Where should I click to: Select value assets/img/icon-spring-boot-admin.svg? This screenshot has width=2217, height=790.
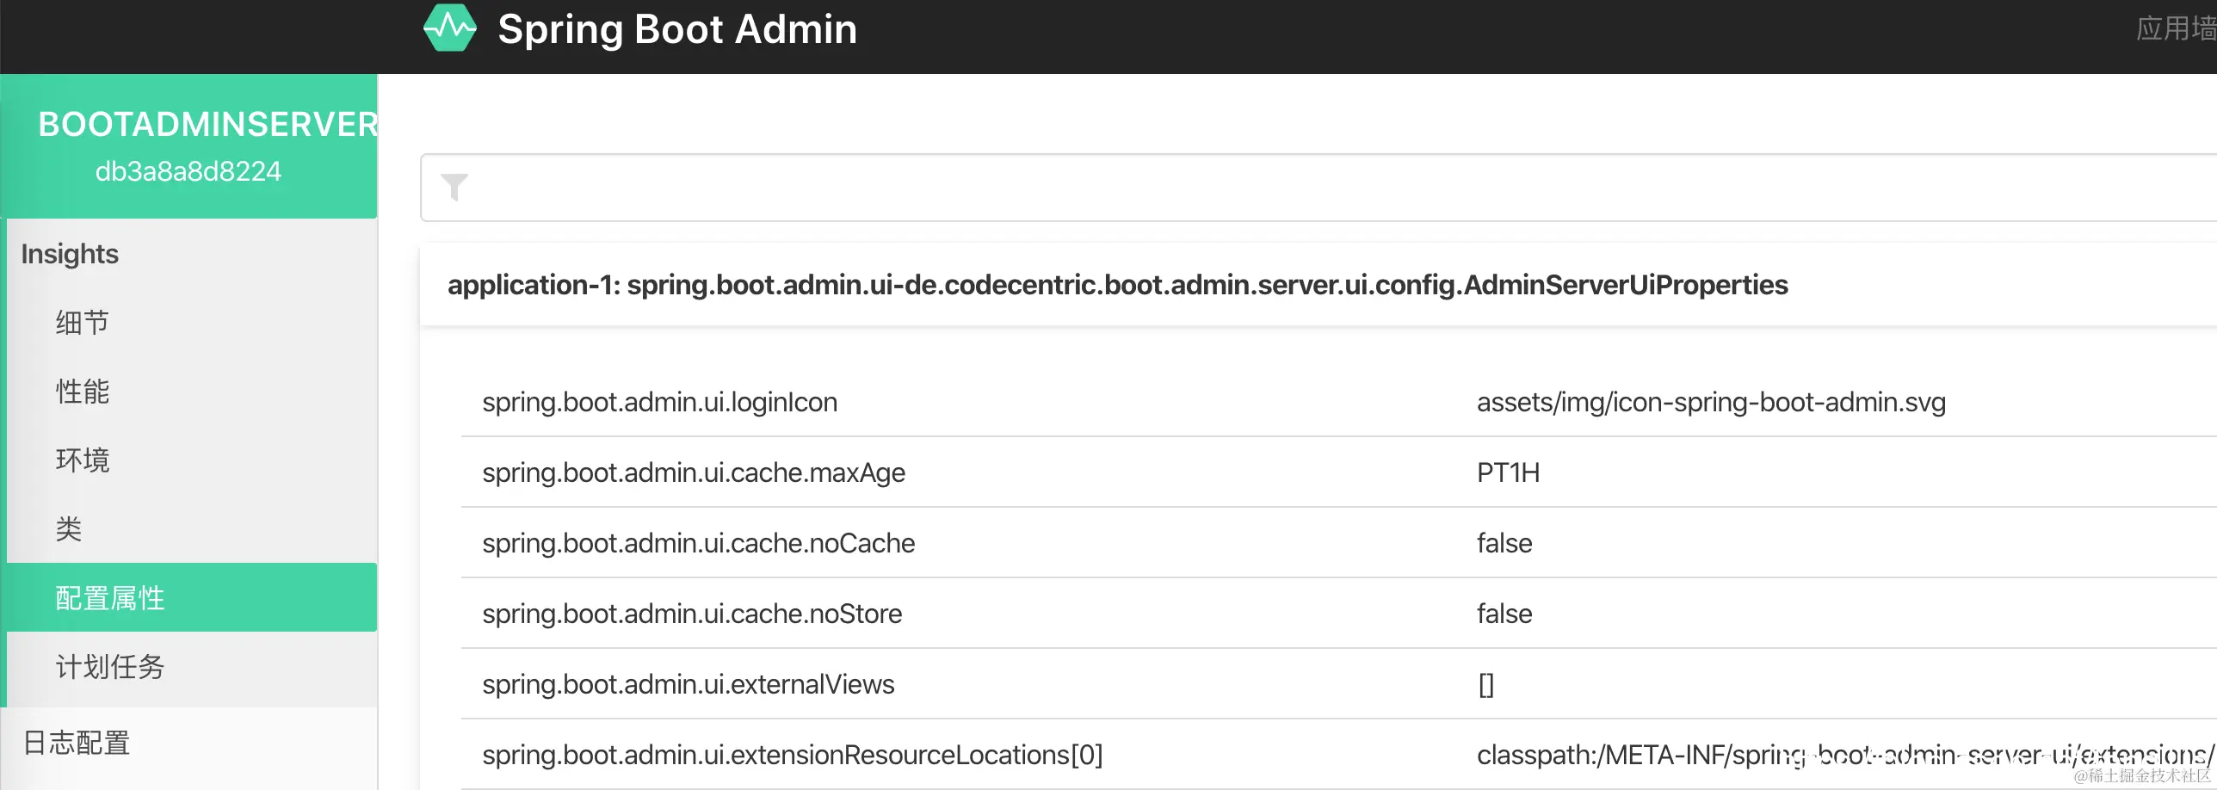[1712, 402]
